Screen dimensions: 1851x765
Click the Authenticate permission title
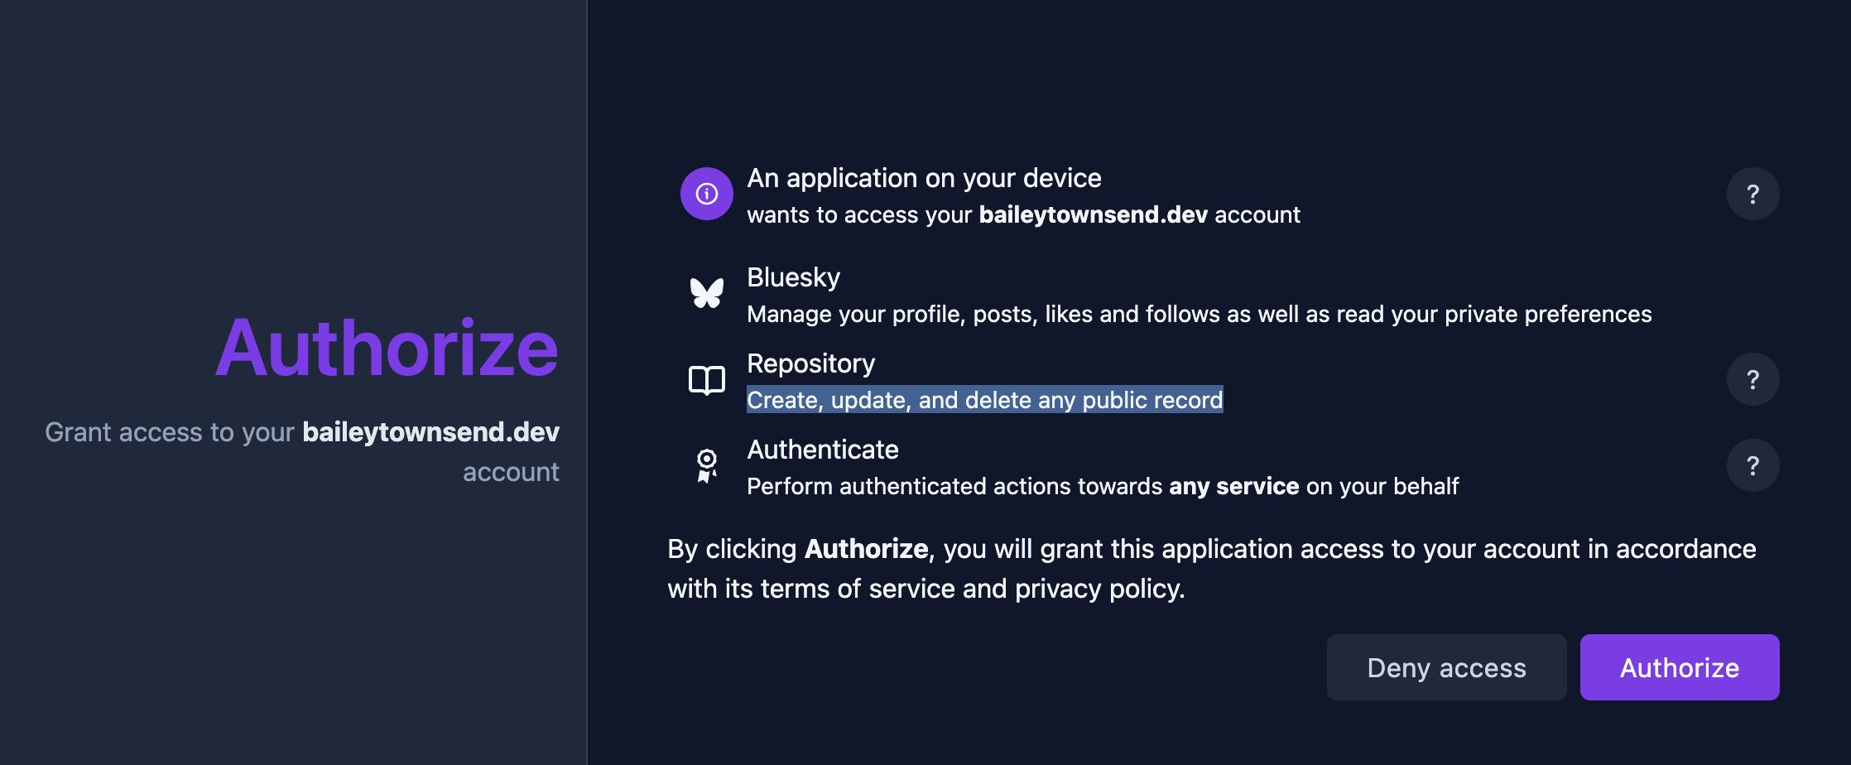822,450
